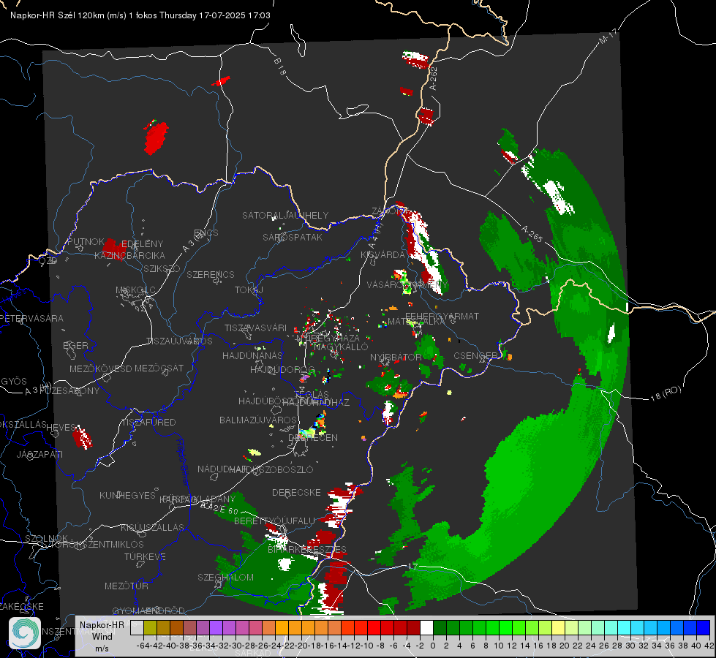Select the BIHARKERESZTES town label
Screen dimensions: 716x658
tap(307, 549)
